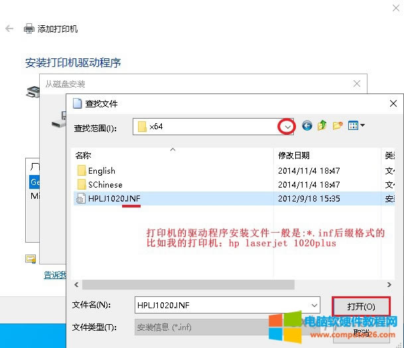Sort by the 修改日期 column header
The width and height of the screenshot is (404, 348).
tap(294, 156)
